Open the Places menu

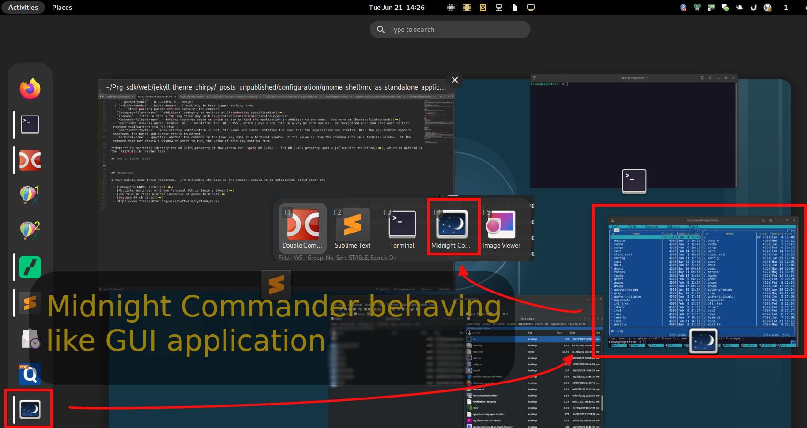[x=62, y=8]
